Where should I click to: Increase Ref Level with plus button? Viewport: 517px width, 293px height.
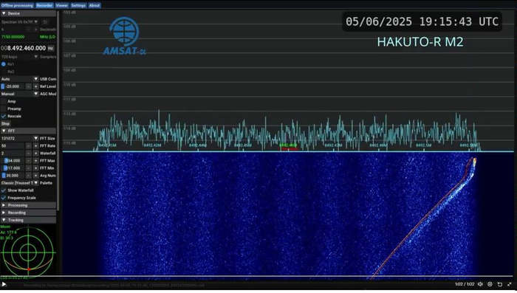pos(35,86)
